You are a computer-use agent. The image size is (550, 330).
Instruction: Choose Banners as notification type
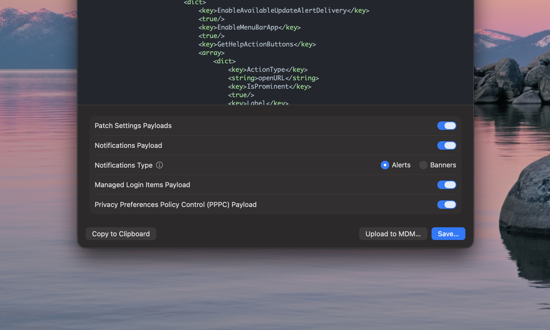point(423,165)
